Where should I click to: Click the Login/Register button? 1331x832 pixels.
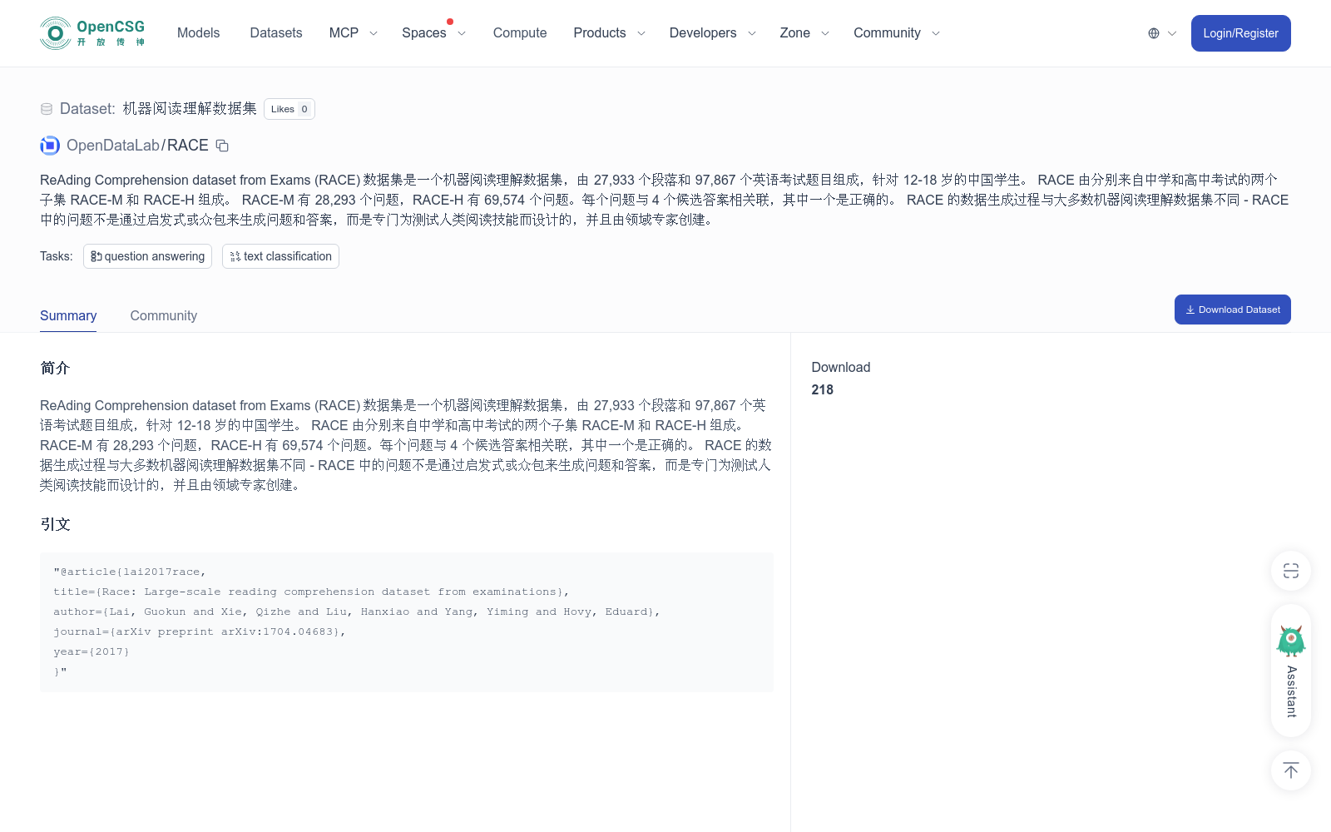(x=1240, y=33)
